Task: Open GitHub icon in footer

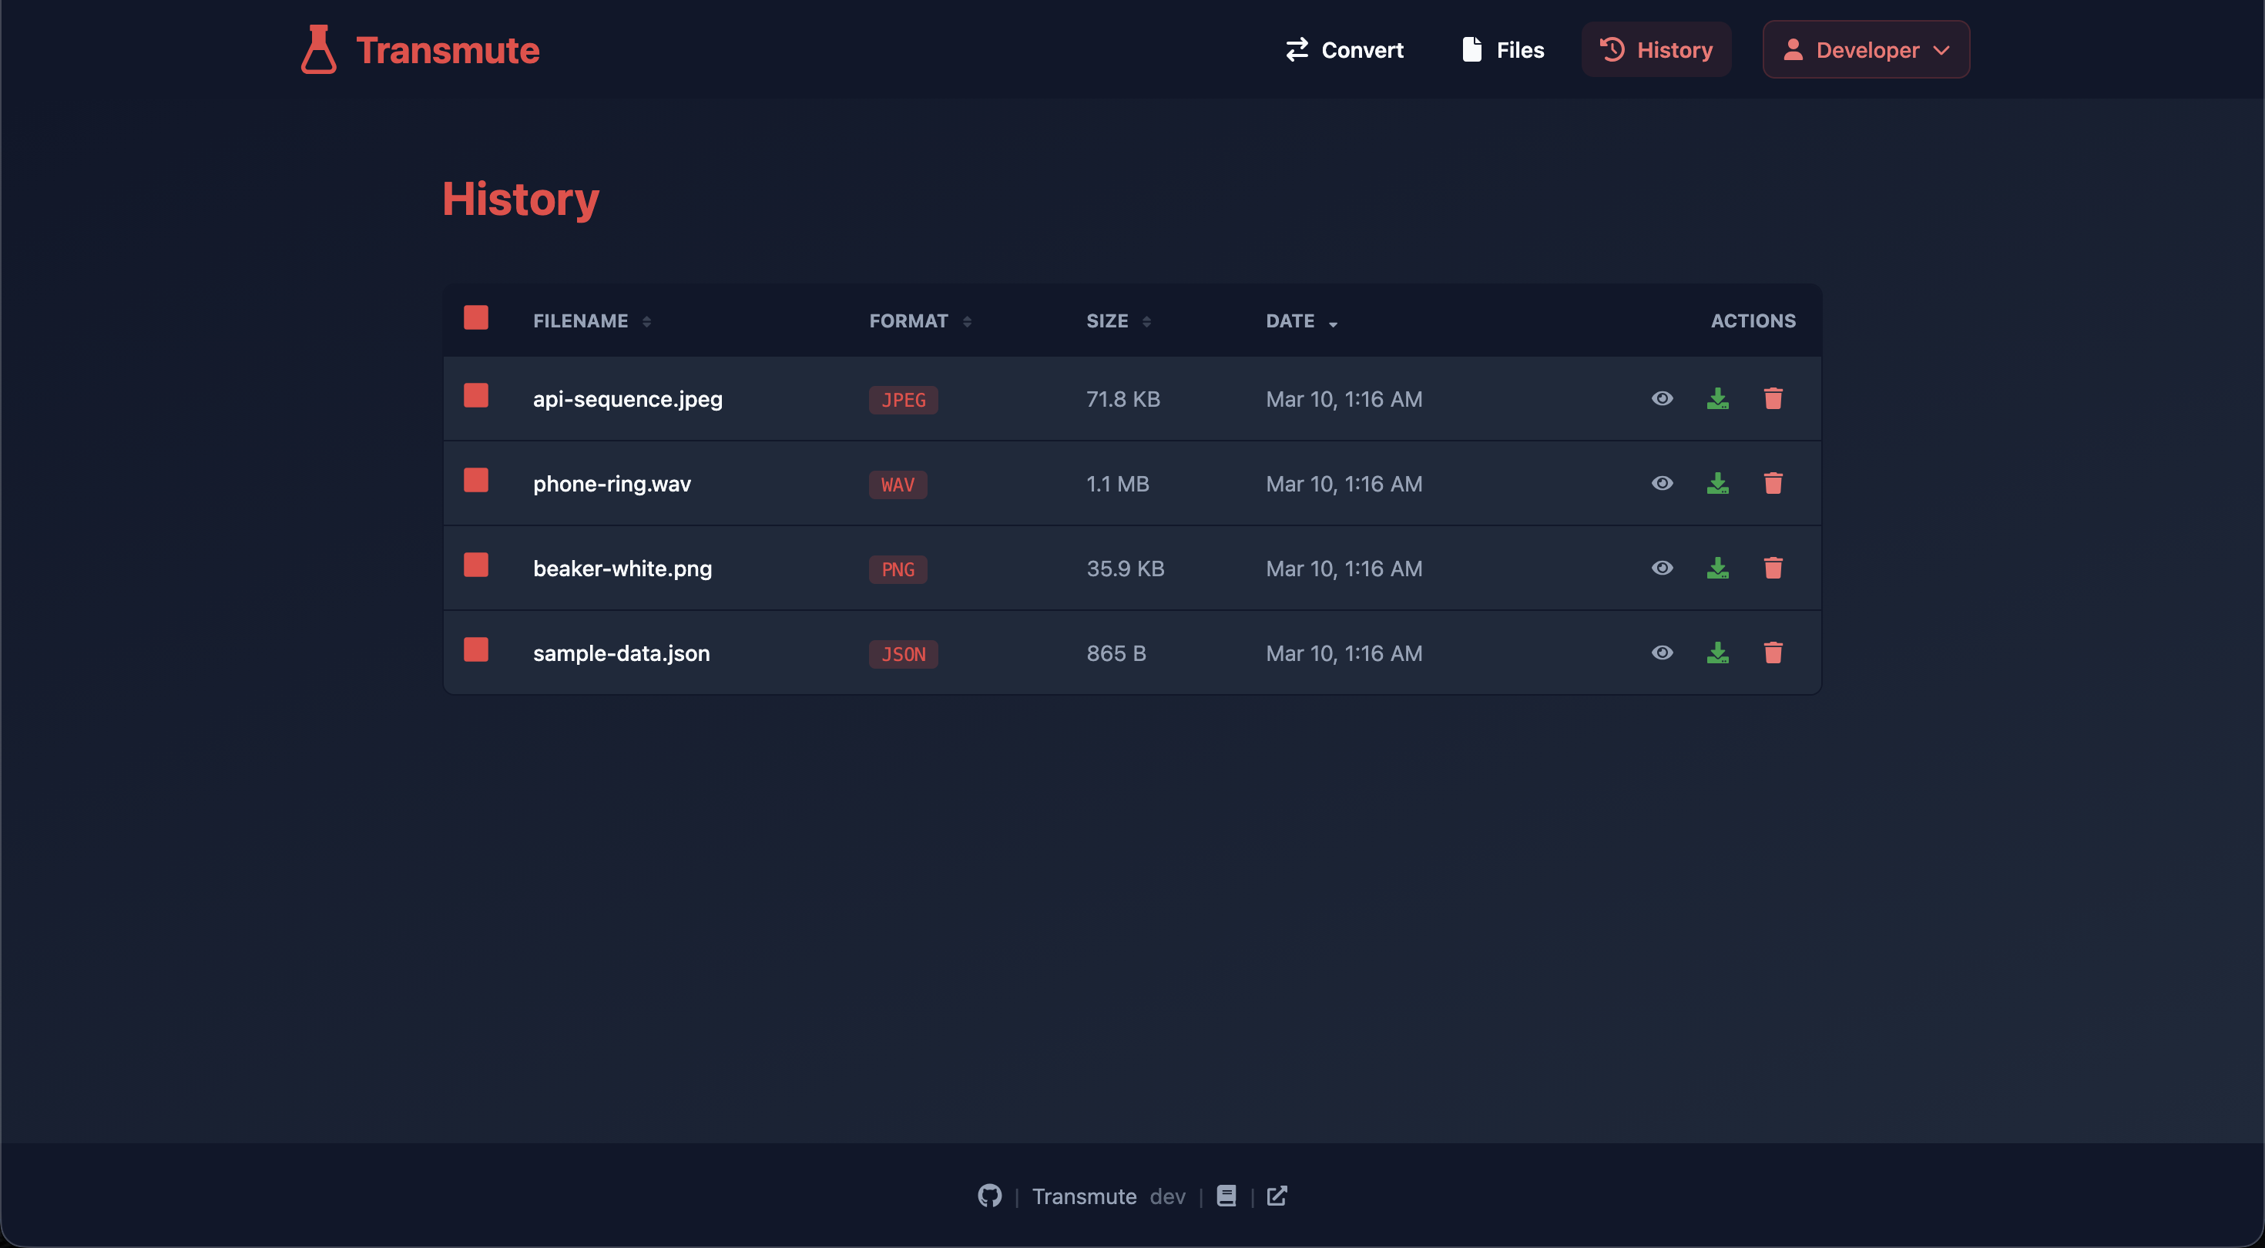Action: click(x=989, y=1196)
